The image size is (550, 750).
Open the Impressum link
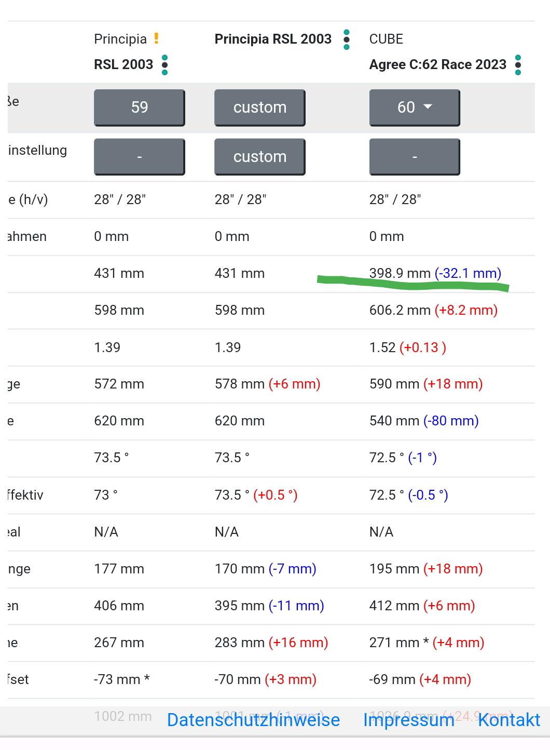coord(408,720)
